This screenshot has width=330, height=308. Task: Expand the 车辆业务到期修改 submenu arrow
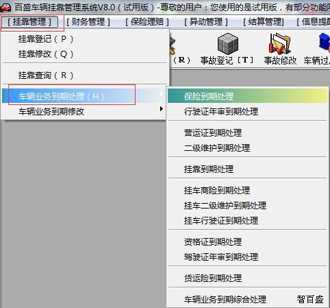[x=162, y=108]
